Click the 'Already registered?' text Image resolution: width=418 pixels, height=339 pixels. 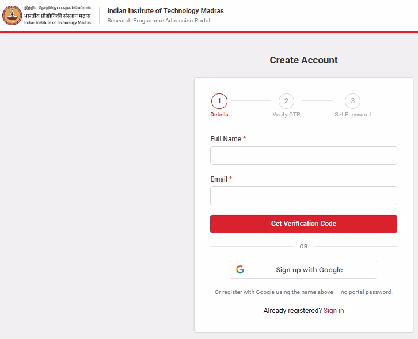(x=292, y=311)
